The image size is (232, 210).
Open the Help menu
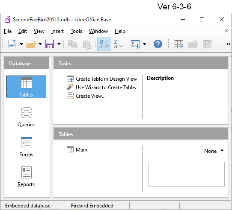click(120, 31)
